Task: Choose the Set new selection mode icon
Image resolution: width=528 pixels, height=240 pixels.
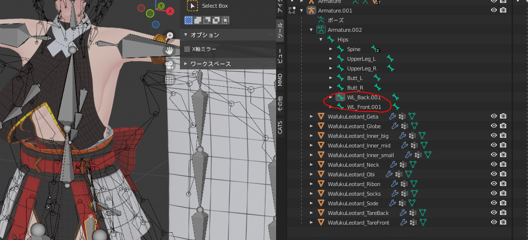Action: coord(188,20)
